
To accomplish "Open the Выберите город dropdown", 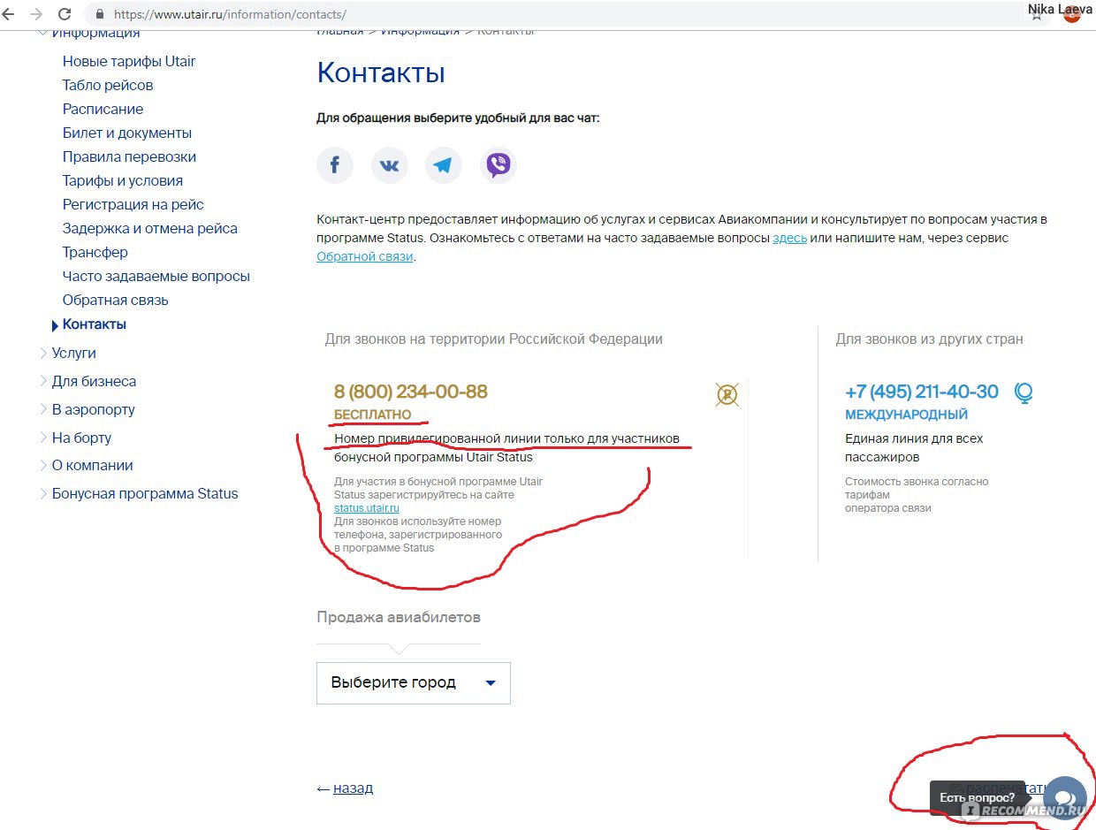I will [413, 682].
